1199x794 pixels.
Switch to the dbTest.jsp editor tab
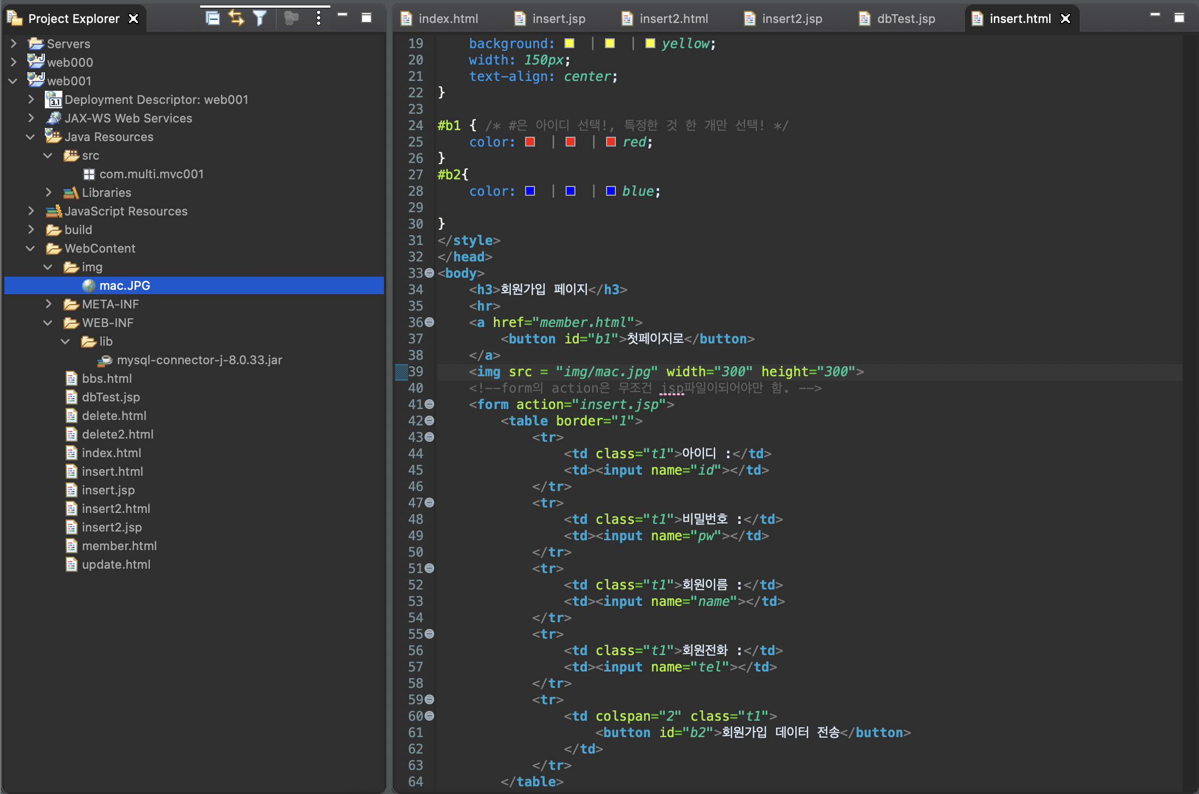(905, 19)
